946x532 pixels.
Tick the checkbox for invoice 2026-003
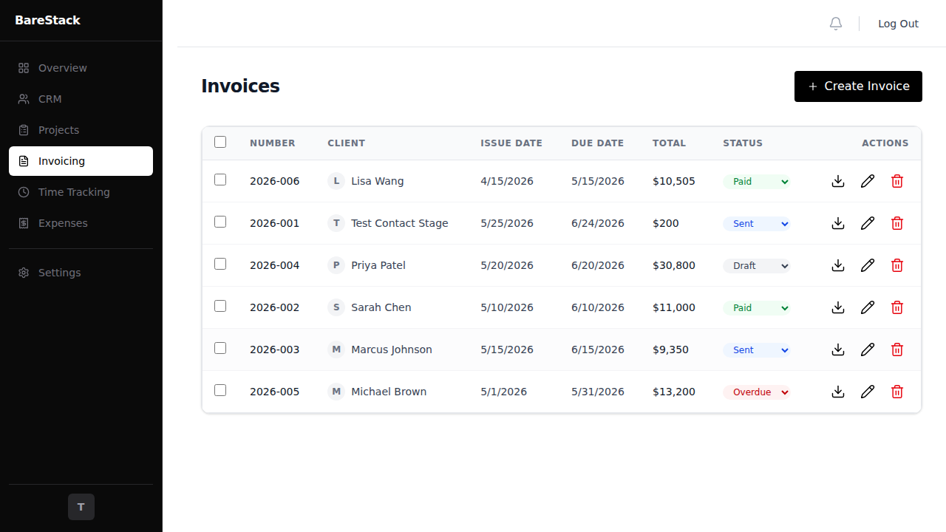pos(220,348)
